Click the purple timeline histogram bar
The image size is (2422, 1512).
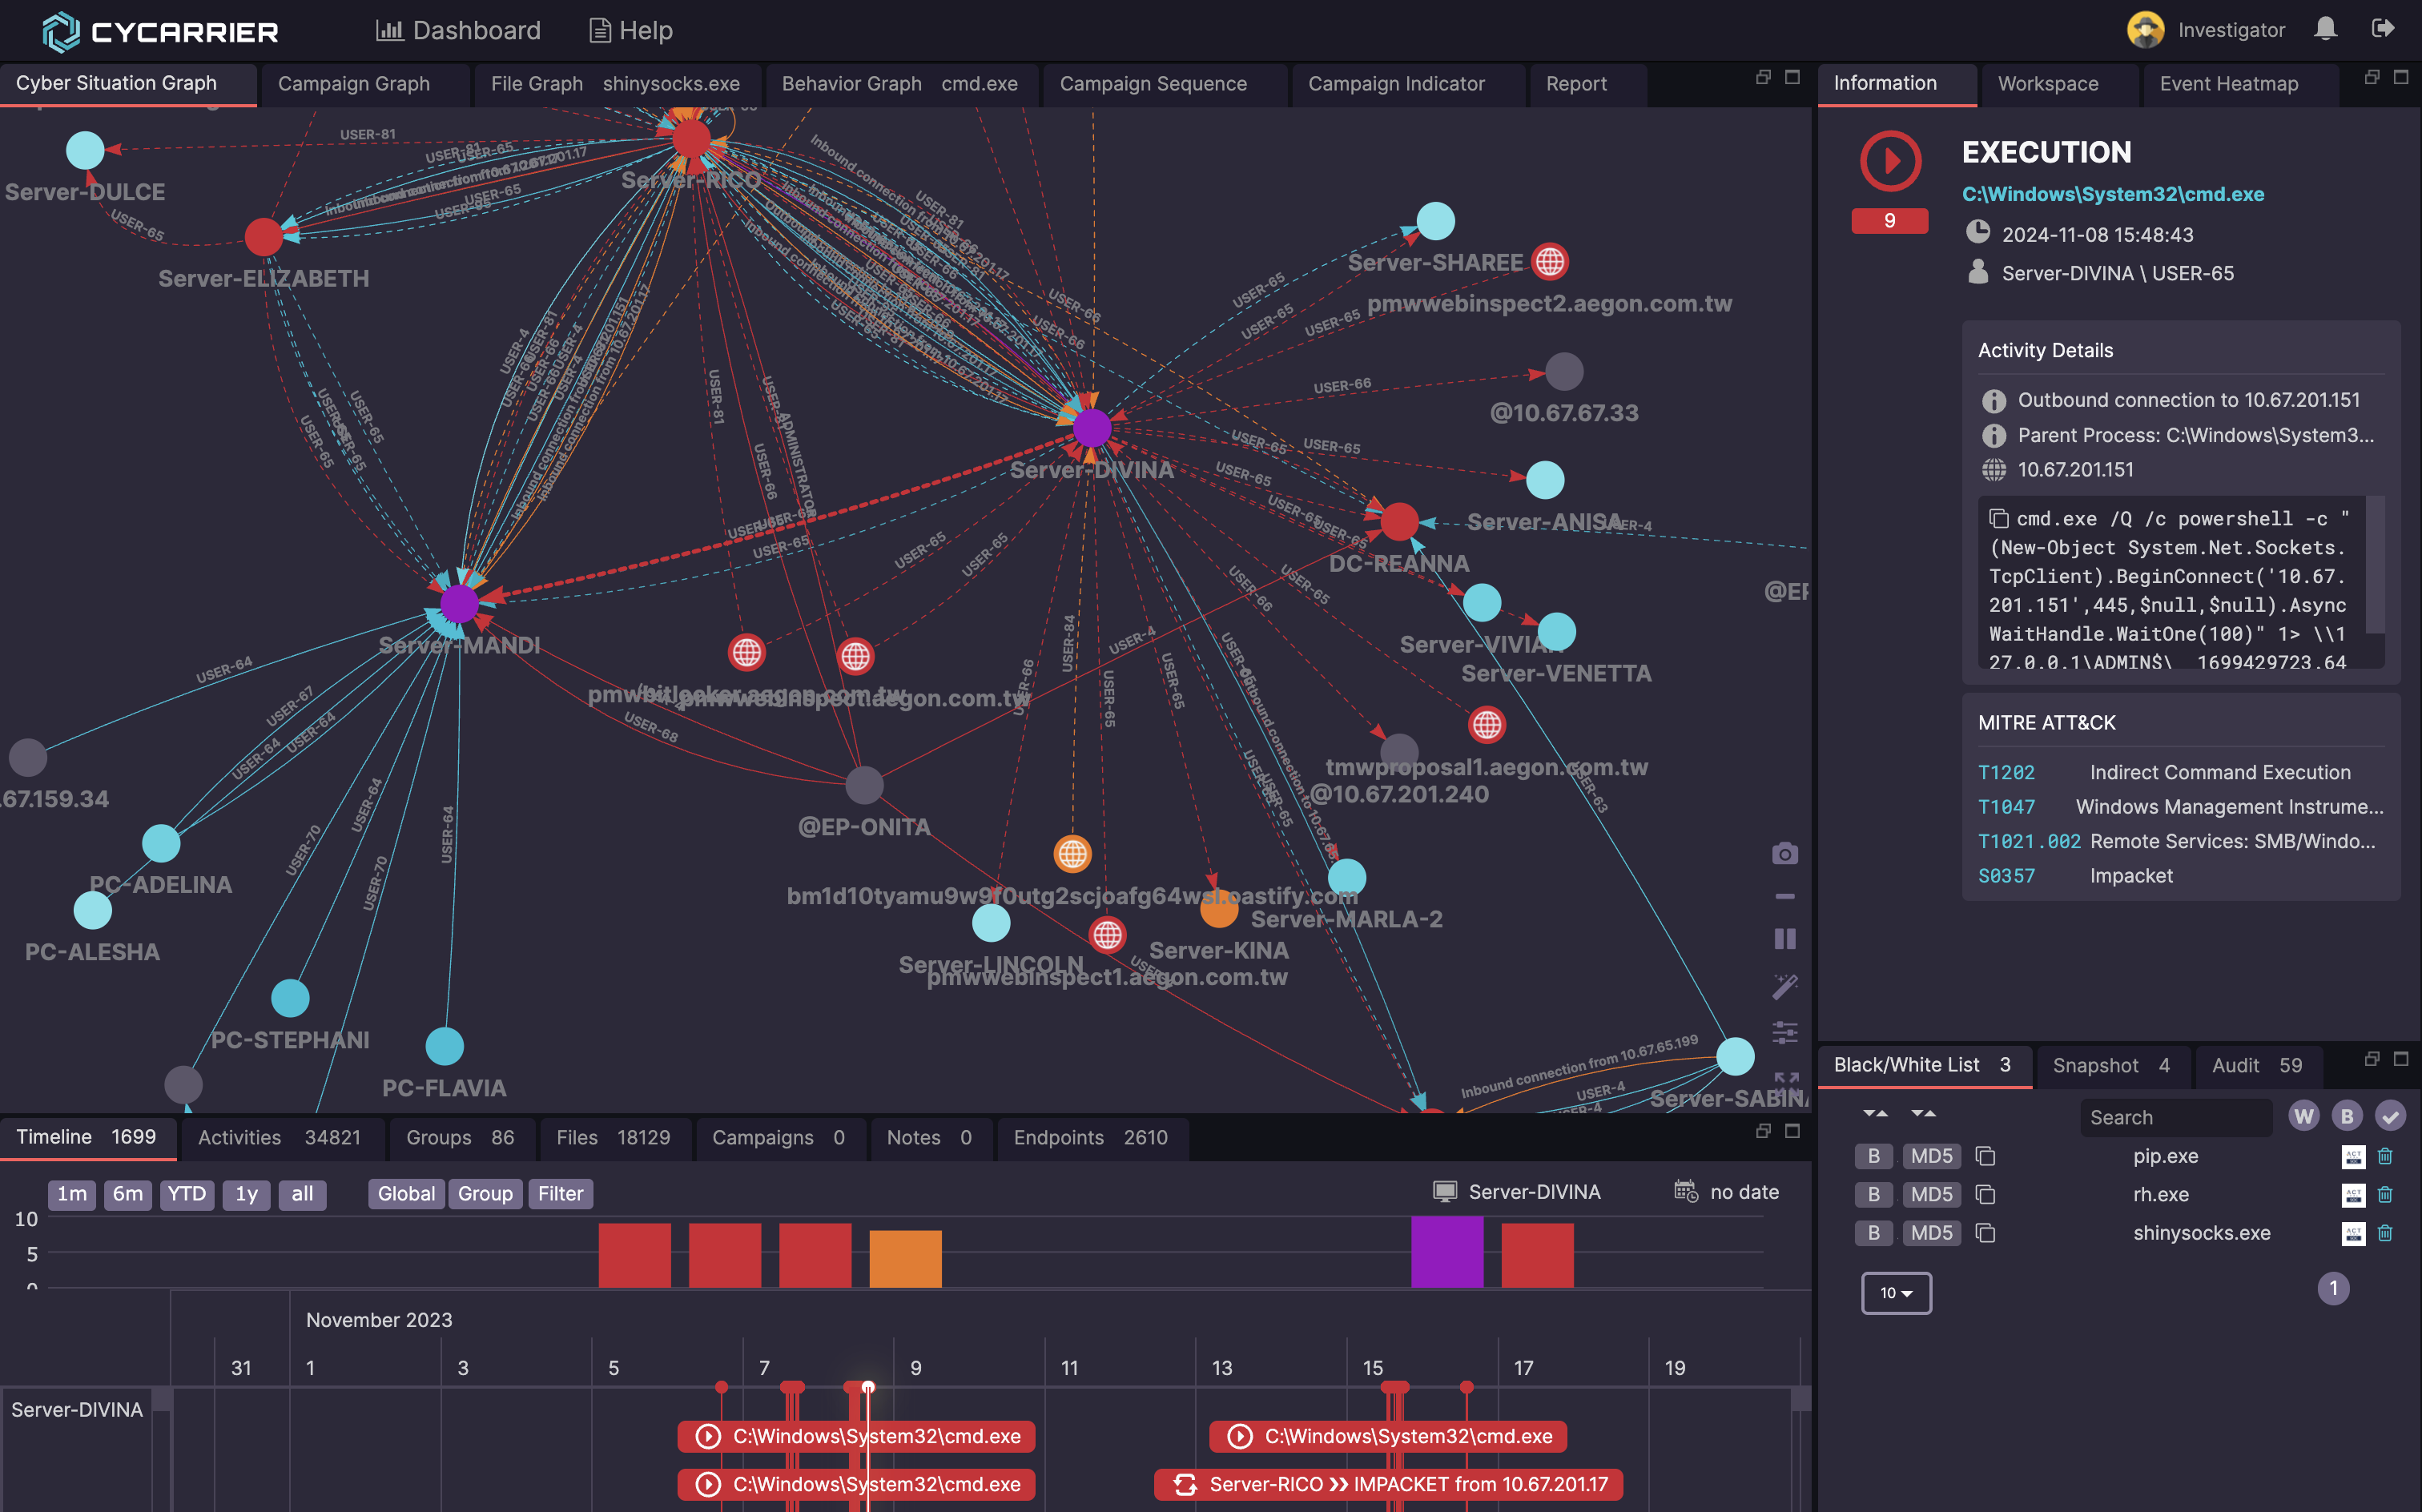[x=1446, y=1251]
